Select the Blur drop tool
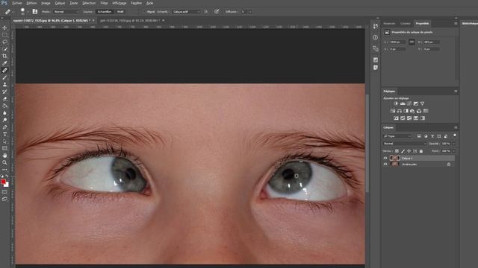478x268 pixels. point(4,112)
